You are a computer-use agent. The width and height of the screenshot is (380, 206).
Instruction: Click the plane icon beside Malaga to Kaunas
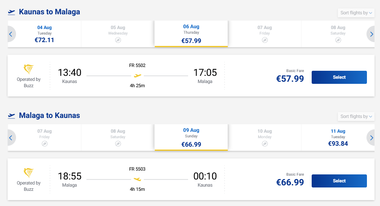[12, 116]
